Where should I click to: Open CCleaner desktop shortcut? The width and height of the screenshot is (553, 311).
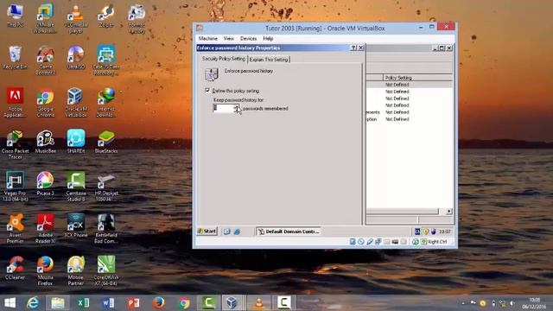(x=15, y=269)
